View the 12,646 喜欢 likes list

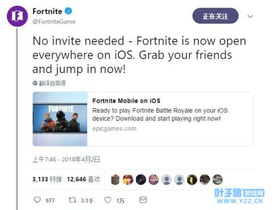84,180
